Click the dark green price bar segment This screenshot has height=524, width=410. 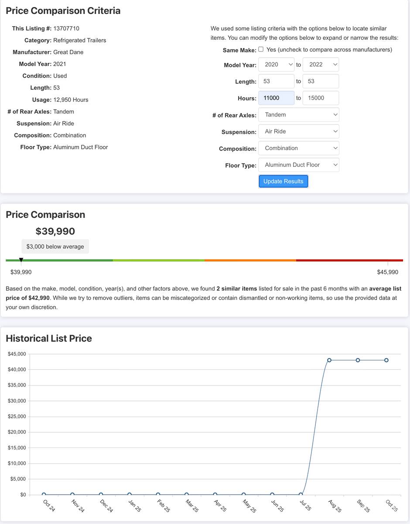click(x=65, y=260)
